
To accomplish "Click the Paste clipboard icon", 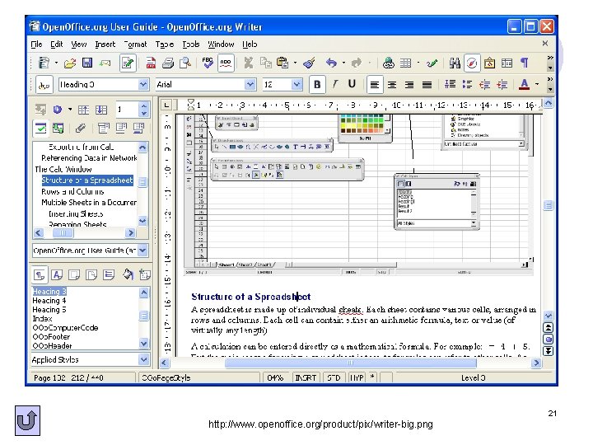I will 282,63.
